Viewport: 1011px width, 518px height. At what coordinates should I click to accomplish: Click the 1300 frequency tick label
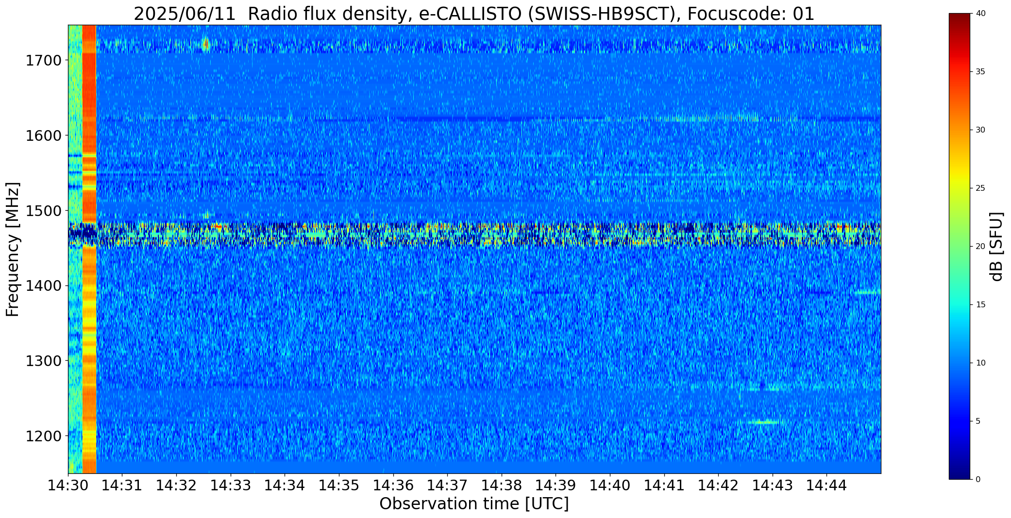pos(44,361)
